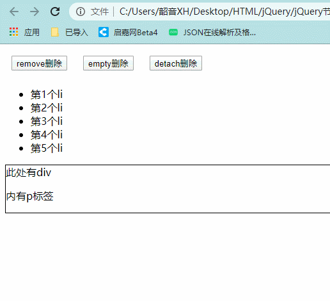
Task: Click the 启嘉网Beta4 bookmark icon
Action: (104, 32)
